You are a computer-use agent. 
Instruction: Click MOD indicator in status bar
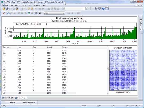133,106
